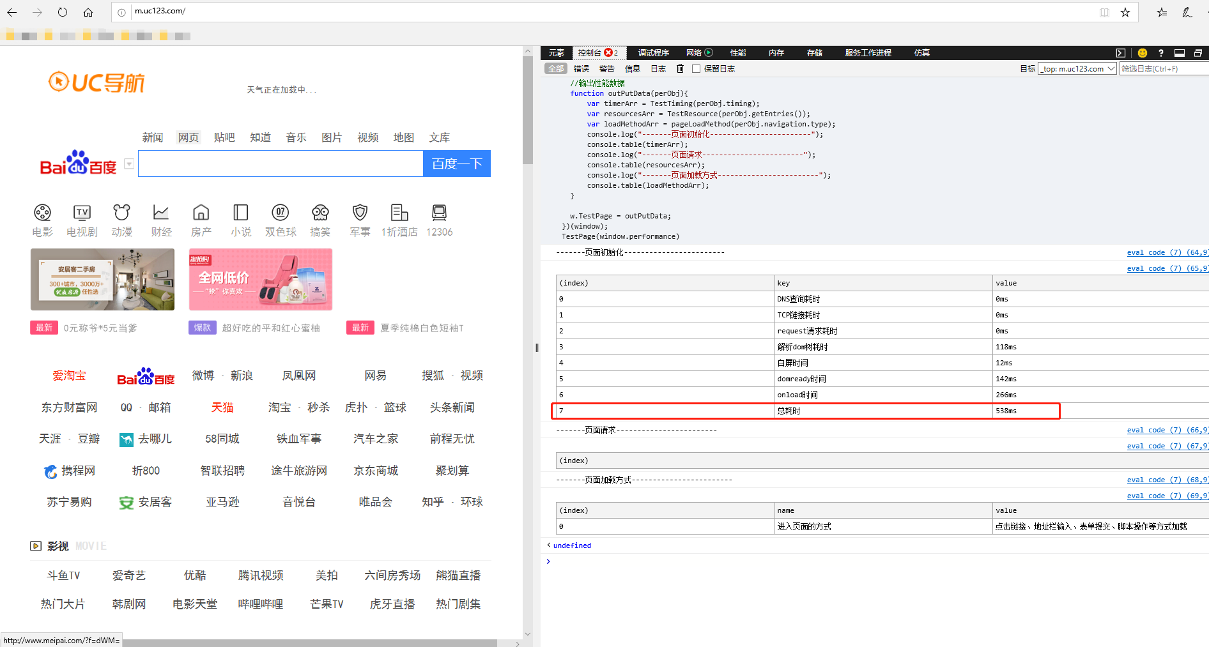Screen dimensions: 1209x647
Task: Toggle 错误 console filter
Action: tap(581, 68)
